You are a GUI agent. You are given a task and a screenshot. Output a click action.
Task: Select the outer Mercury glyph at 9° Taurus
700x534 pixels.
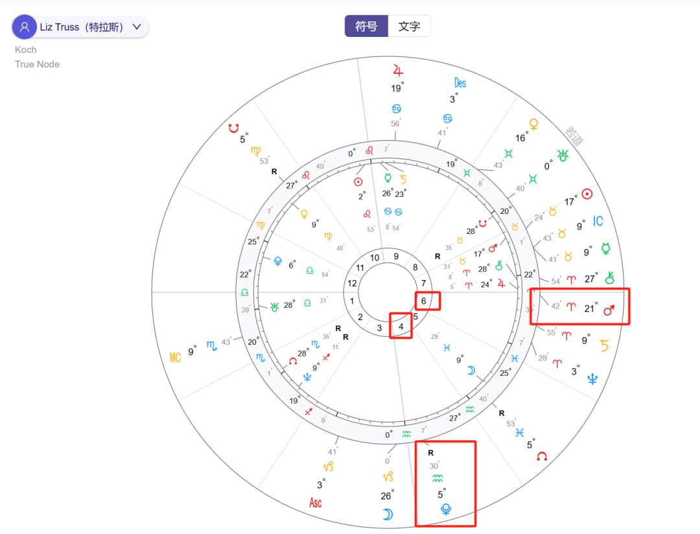606,249
